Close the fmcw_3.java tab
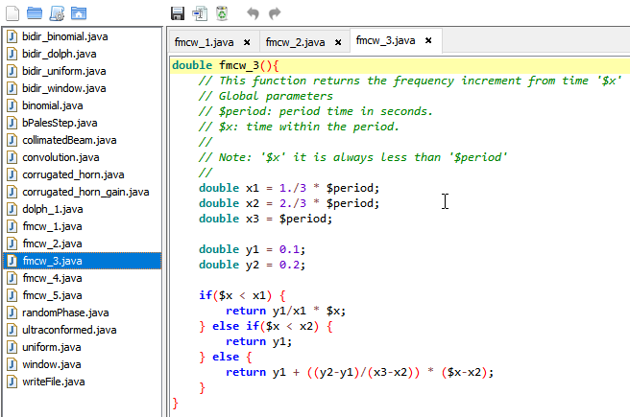The image size is (630, 417). (428, 41)
